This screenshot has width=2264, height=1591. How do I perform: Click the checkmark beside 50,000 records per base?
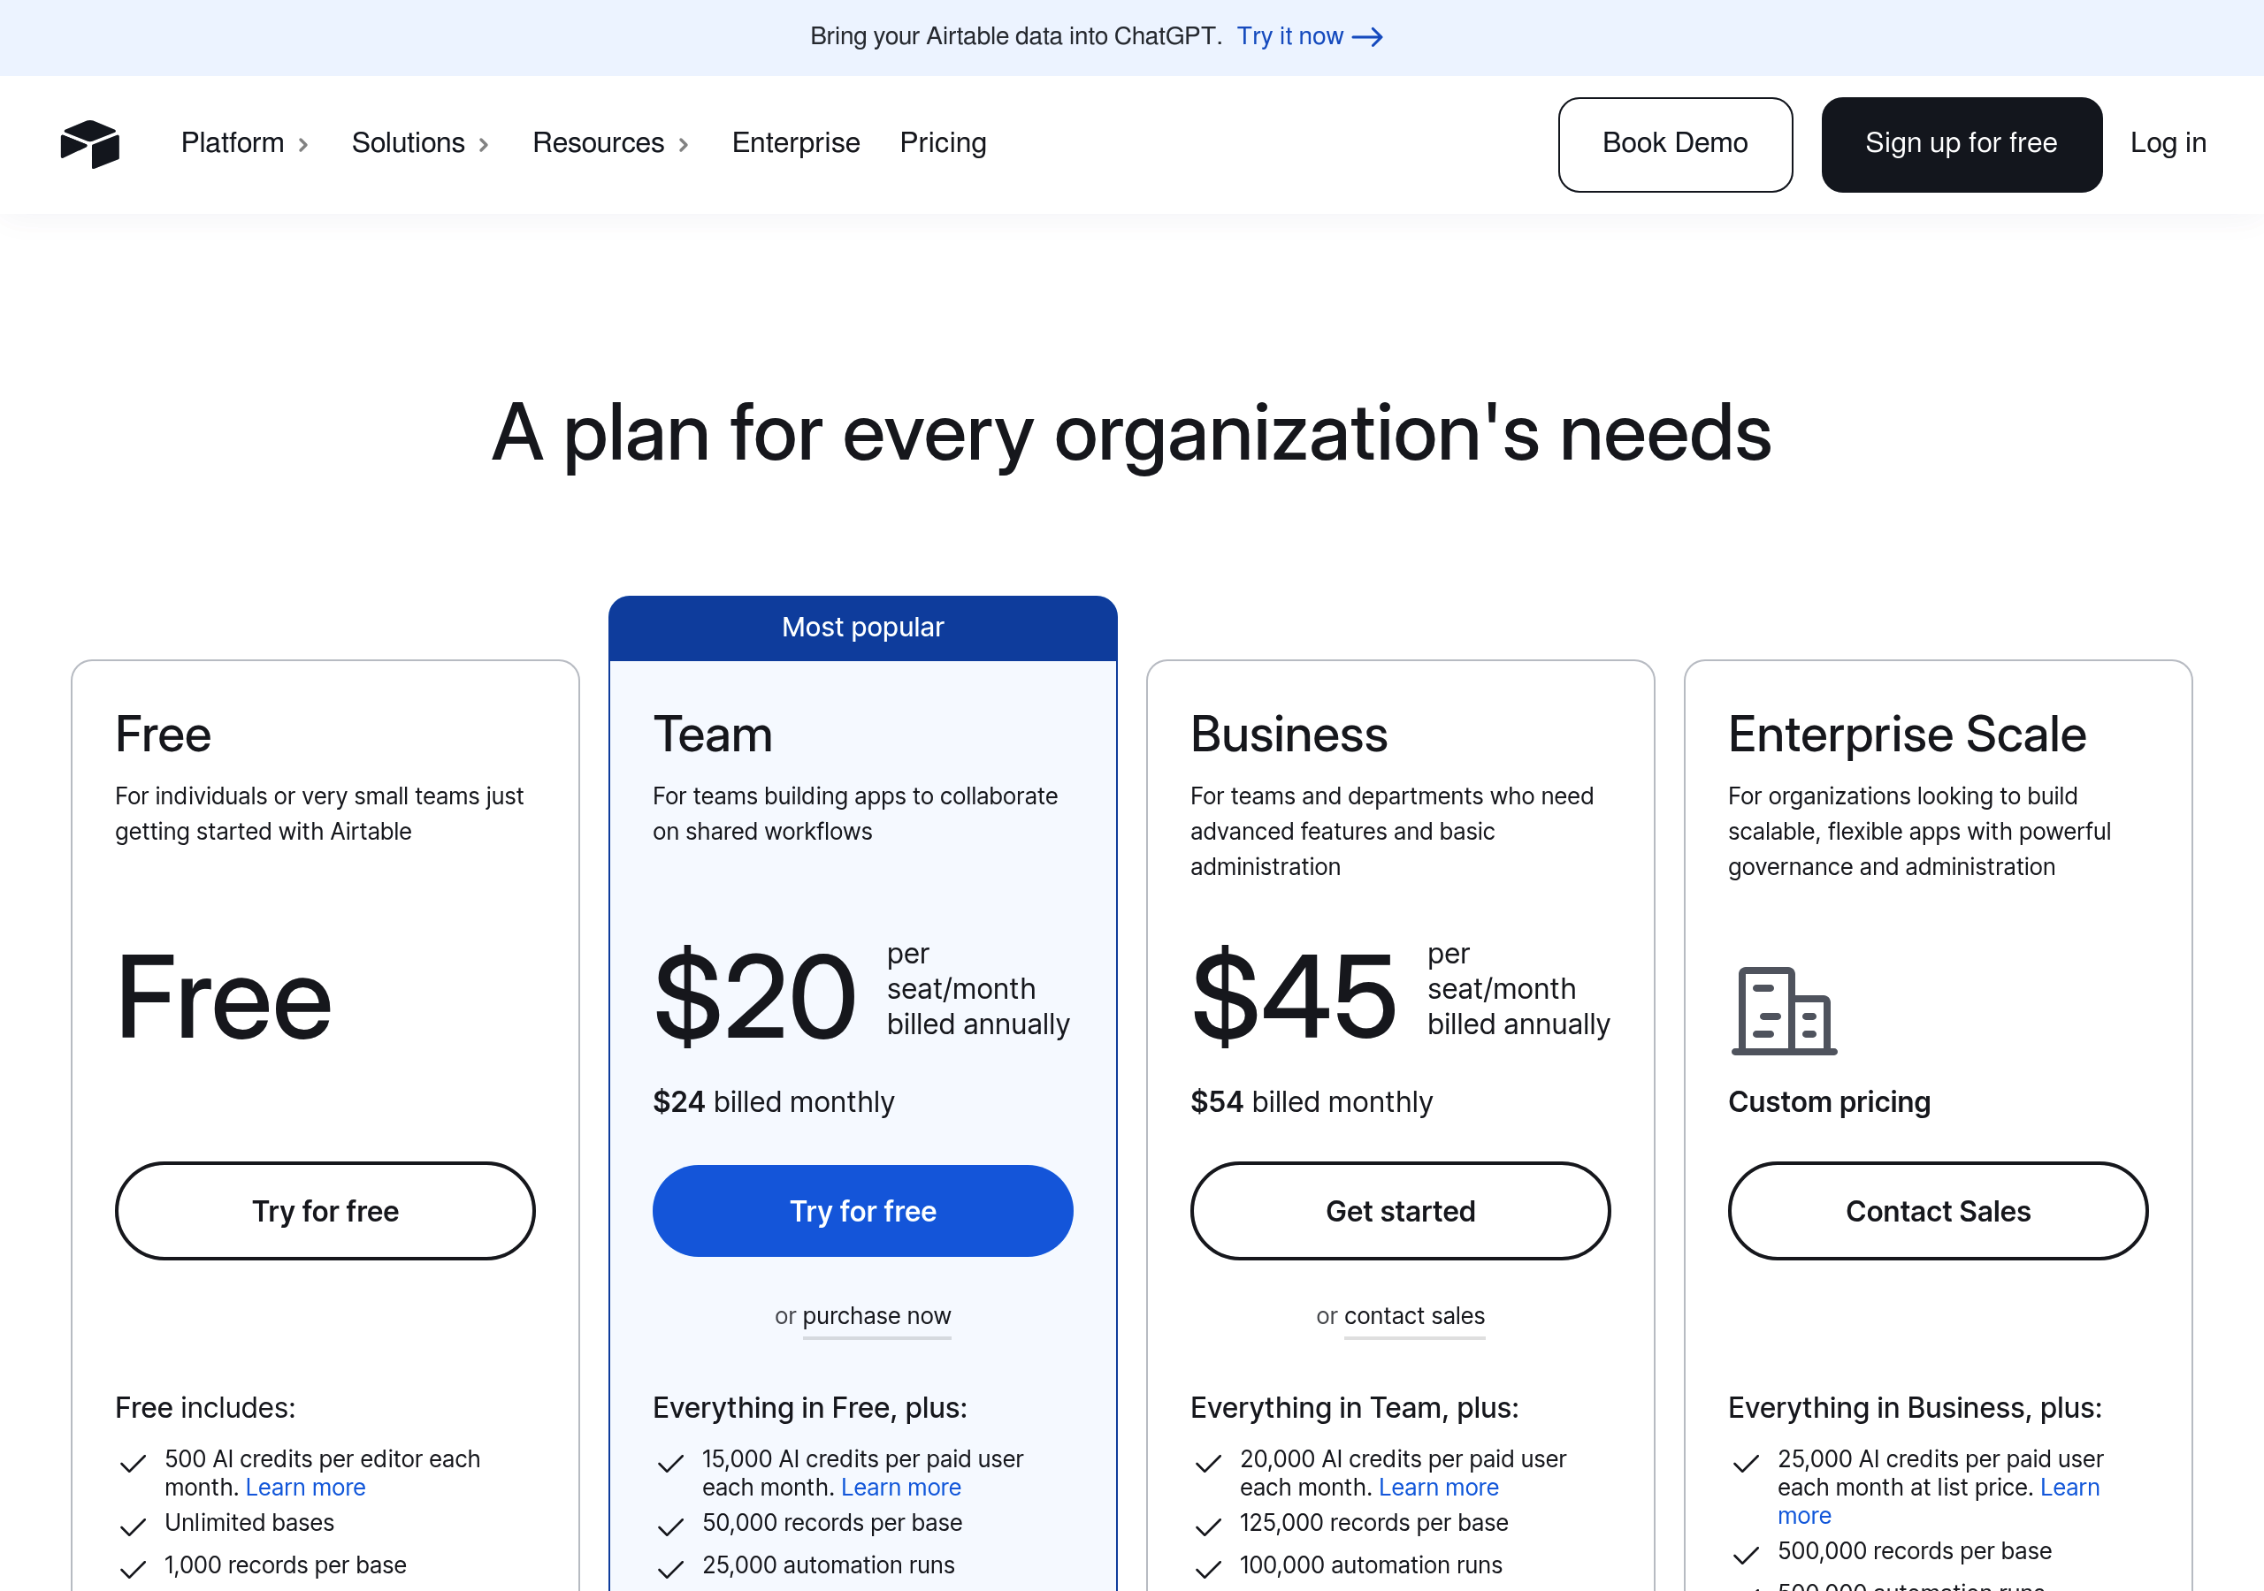click(x=671, y=1526)
